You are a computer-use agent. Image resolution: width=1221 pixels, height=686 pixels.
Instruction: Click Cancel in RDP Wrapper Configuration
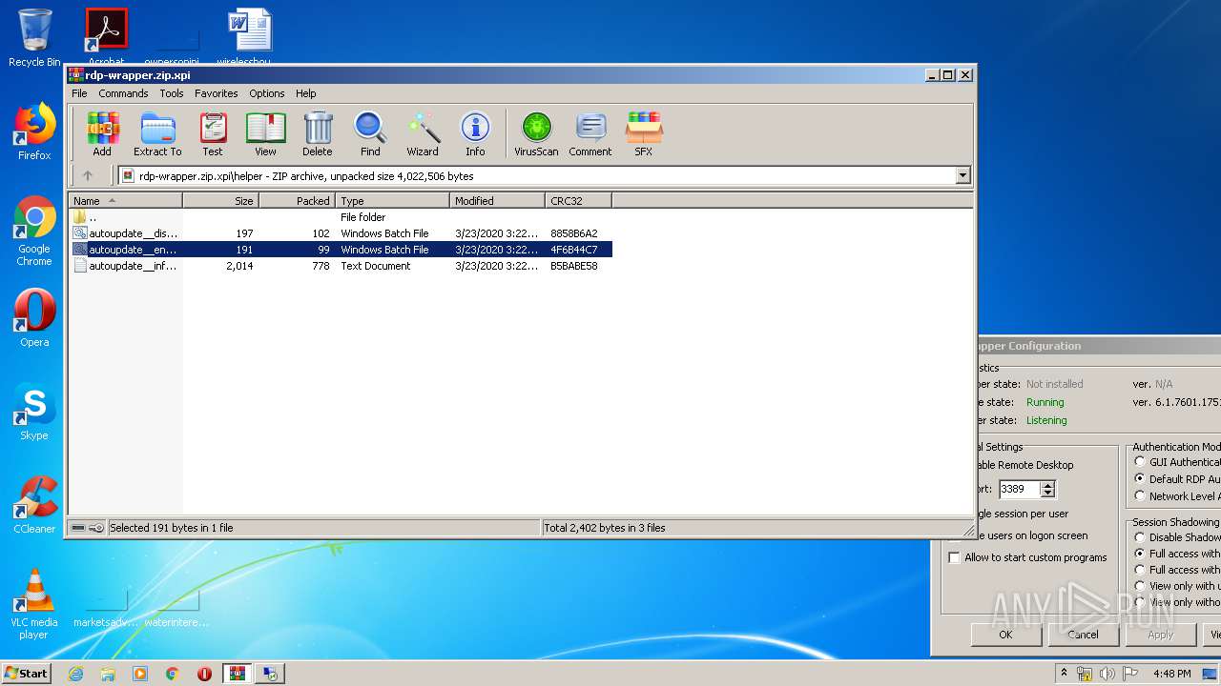(1083, 635)
